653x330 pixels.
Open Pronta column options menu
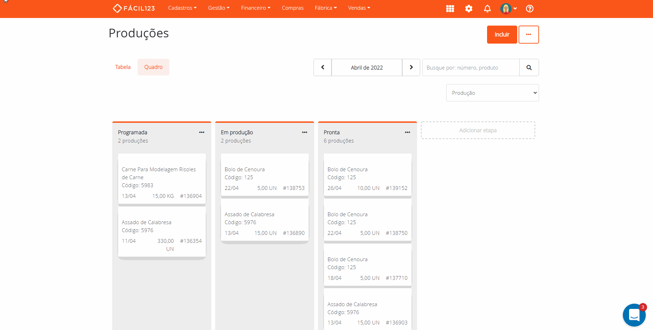click(x=407, y=132)
